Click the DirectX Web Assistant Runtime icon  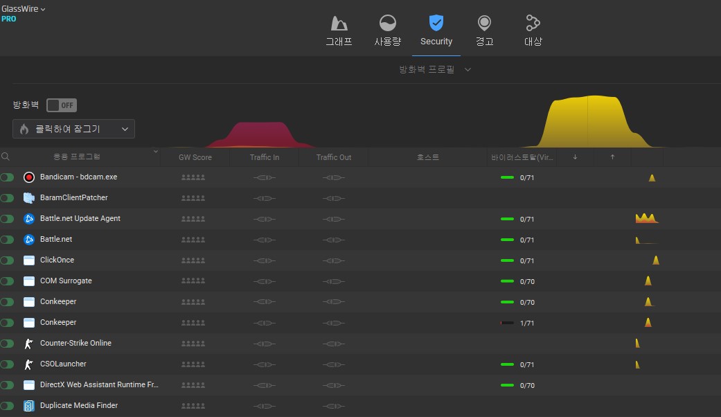tap(29, 385)
